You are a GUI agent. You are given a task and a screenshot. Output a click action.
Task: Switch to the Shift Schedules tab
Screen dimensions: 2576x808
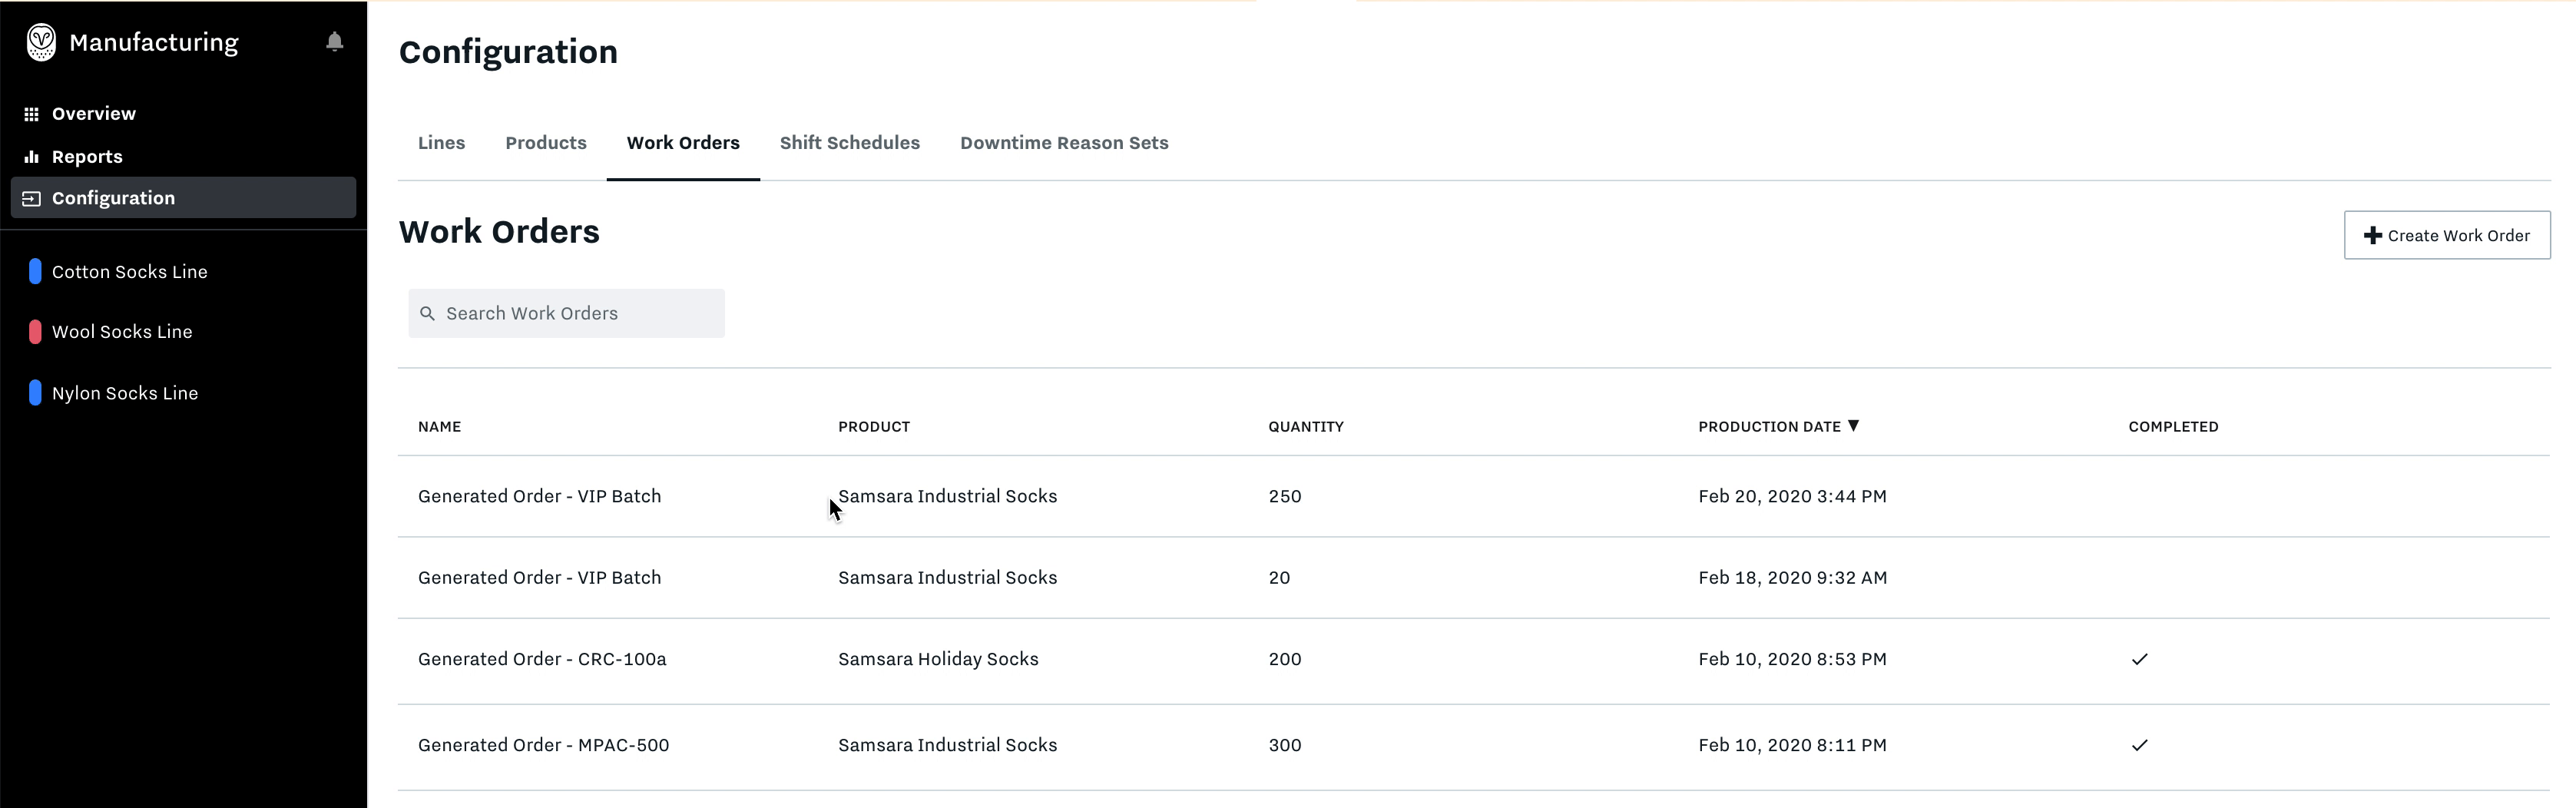coord(850,143)
